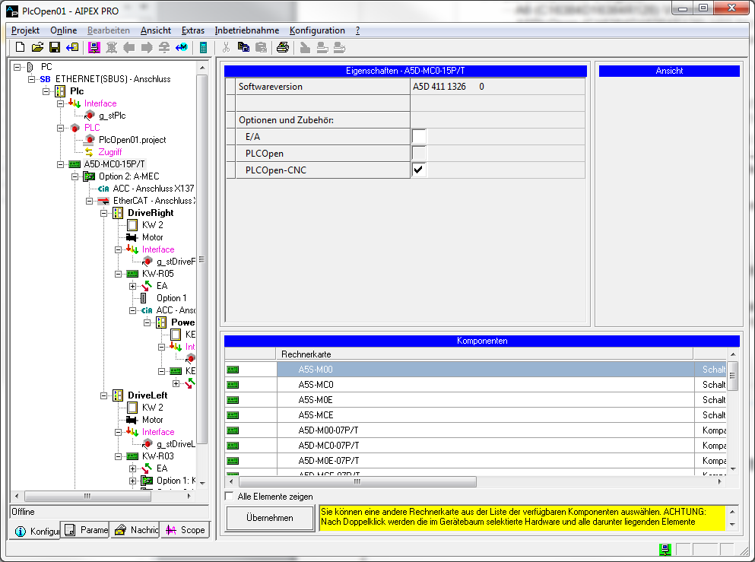Open the ? help menu
The image size is (755, 562).
tap(358, 30)
